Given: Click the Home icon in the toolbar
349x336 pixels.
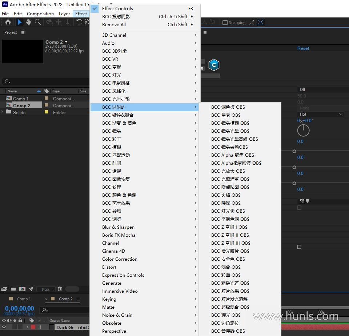Looking at the screenshot, I should pos(8,22).
